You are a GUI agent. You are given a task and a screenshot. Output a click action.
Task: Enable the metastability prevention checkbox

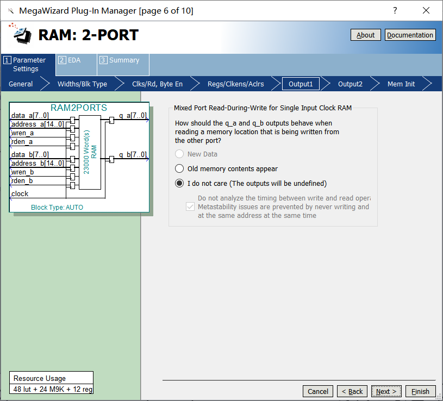190,206
